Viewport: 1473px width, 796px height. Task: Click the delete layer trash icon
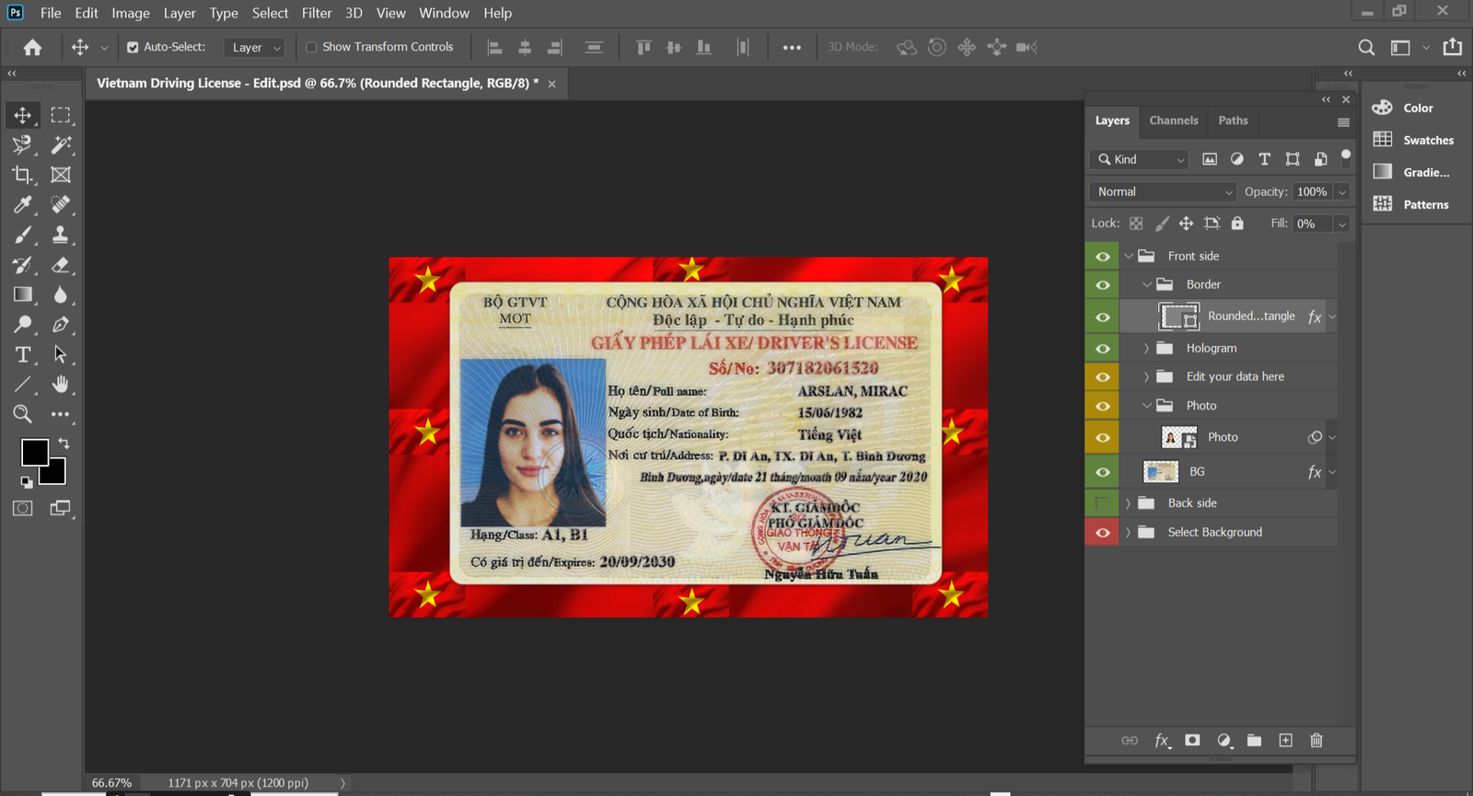tap(1316, 741)
